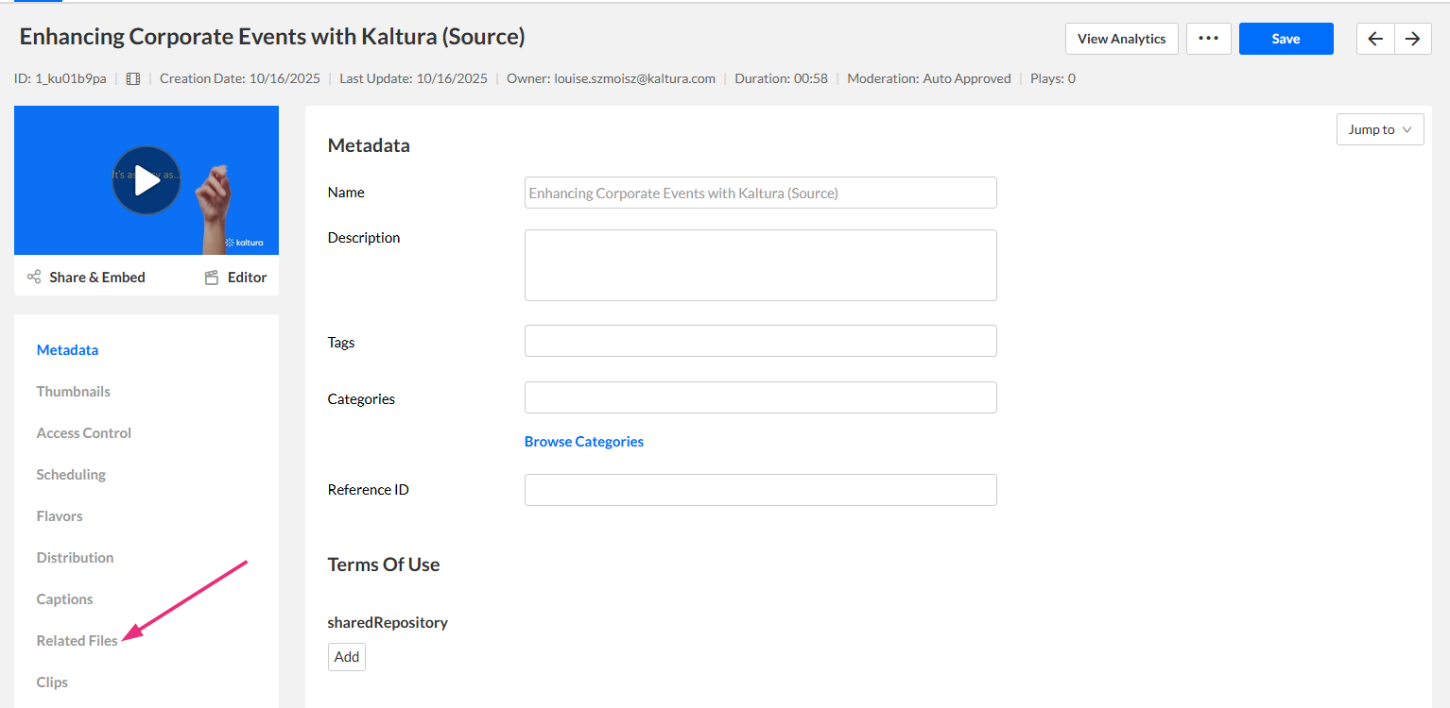The height and width of the screenshot is (708, 1450).
Task: Launch the Editor
Action: [236, 278]
